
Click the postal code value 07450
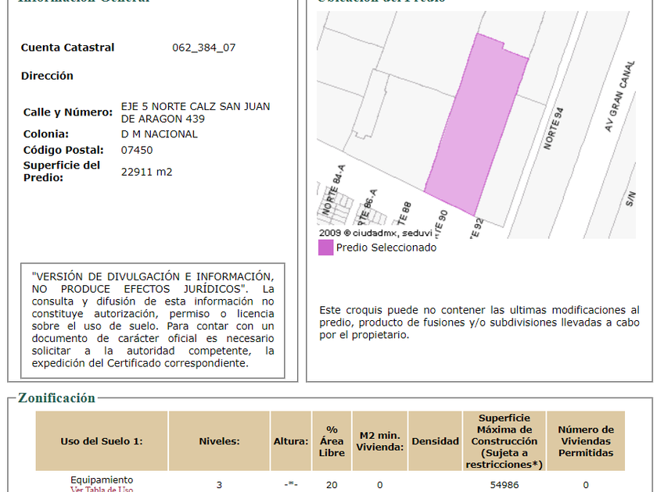pyautogui.click(x=137, y=150)
